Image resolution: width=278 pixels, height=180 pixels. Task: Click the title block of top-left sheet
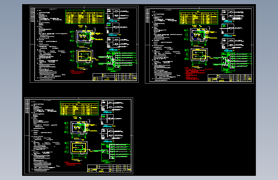(x=115, y=77)
